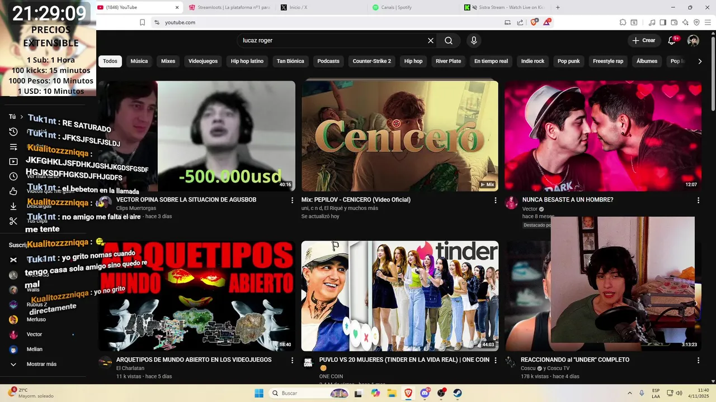Screen dimensions: 716x402
Task: Open YouTube notifications bell
Action: pos(672,41)
